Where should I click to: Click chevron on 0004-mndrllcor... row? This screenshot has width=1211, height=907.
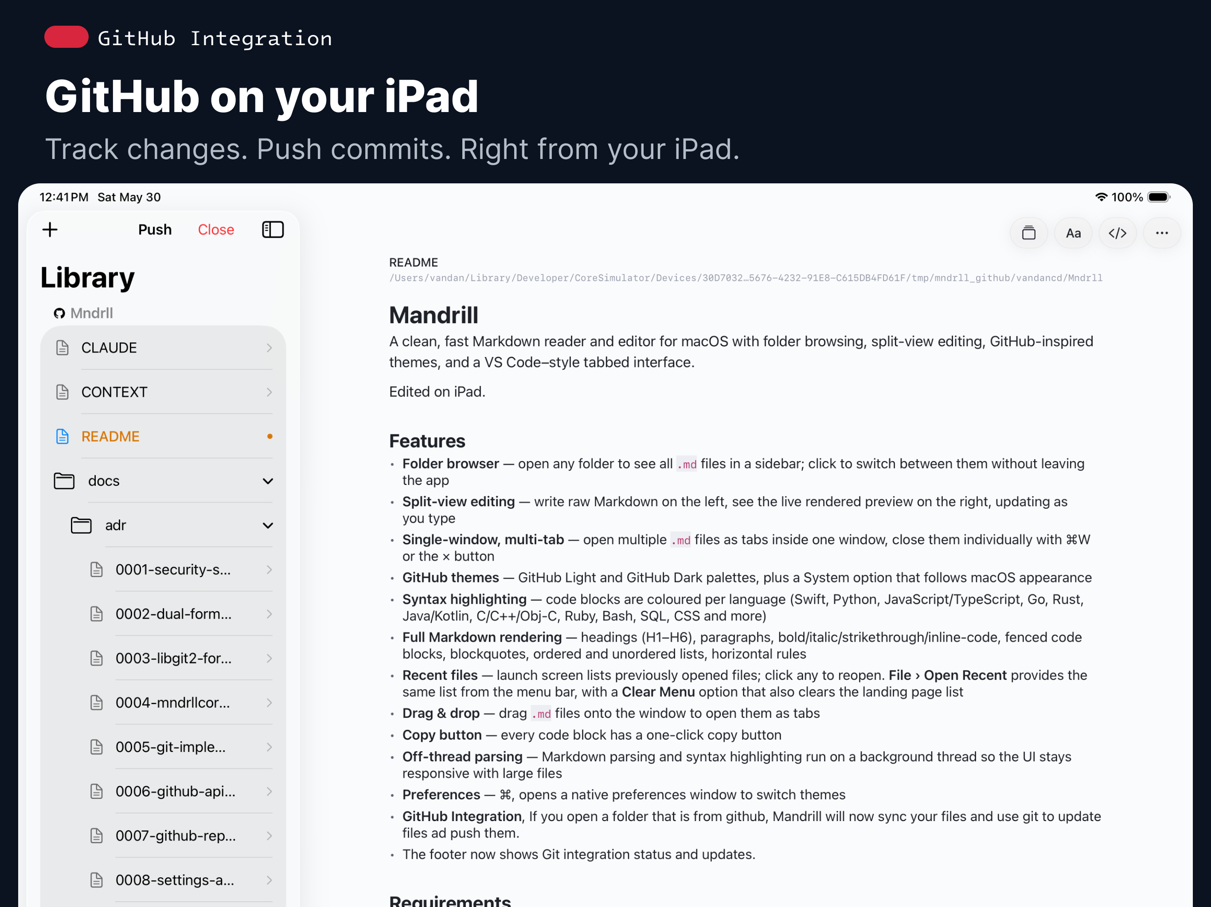(x=269, y=702)
